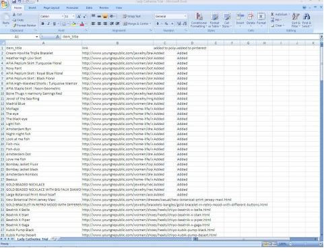Open the youngrepublic link in row 31
The image size is (326, 252).
click(x=157, y=200)
